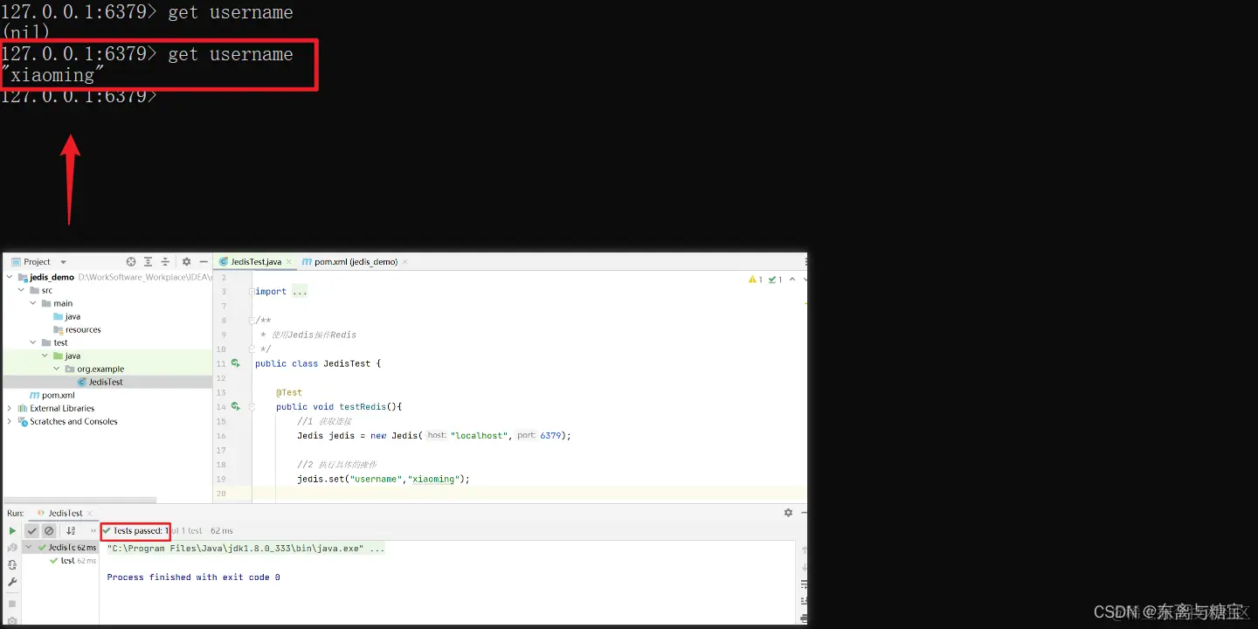Click the stop square in Run sidebar
1258x629 pixels.
click(12, 604)
